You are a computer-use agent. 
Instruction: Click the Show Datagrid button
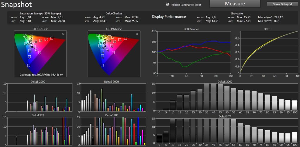click(x=282, y=4)
